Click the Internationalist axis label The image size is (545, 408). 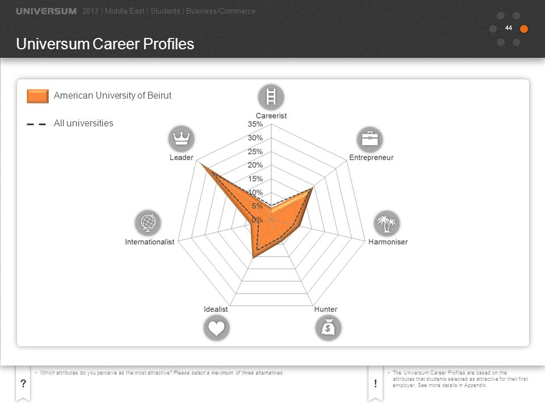(150, 242)
